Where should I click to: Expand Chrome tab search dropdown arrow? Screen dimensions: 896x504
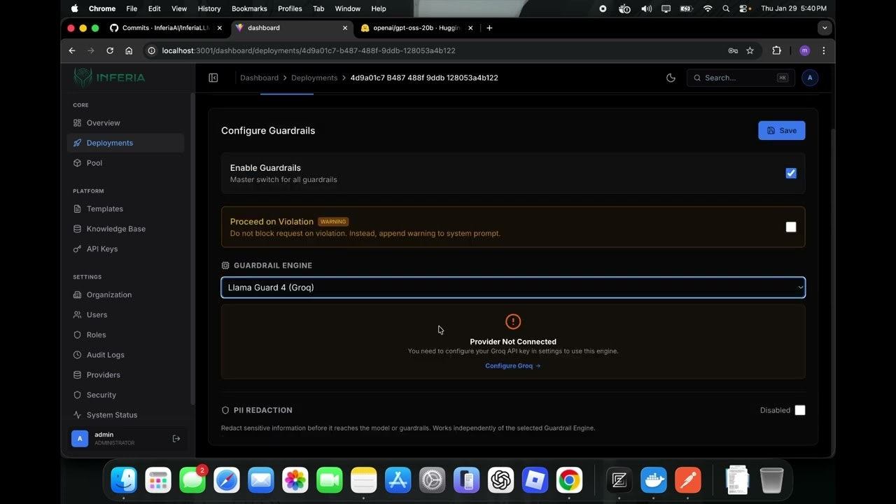pyautogui.click(x=825, y=28)
